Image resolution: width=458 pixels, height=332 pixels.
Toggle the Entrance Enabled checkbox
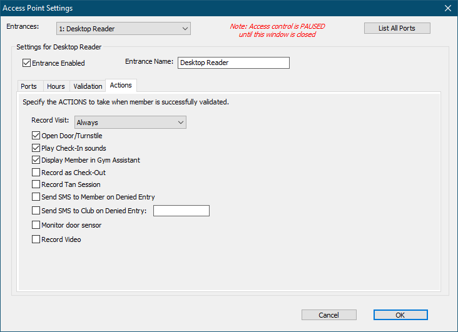[x=27, y=63]
